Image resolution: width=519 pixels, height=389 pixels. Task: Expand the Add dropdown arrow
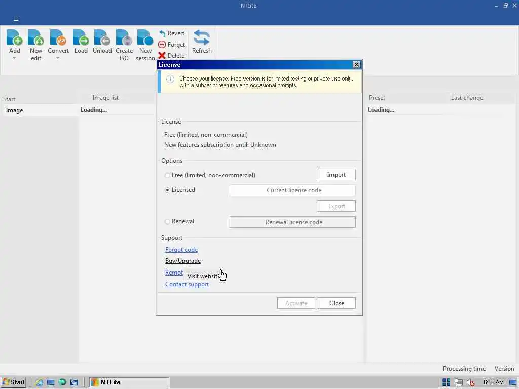click(14, 58)
